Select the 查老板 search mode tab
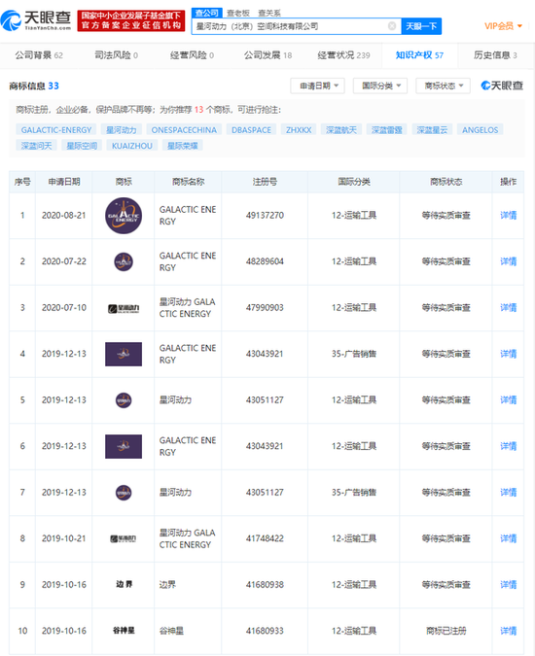 (237, 14)
